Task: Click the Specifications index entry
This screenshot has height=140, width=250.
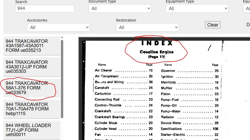Action: 190,129
